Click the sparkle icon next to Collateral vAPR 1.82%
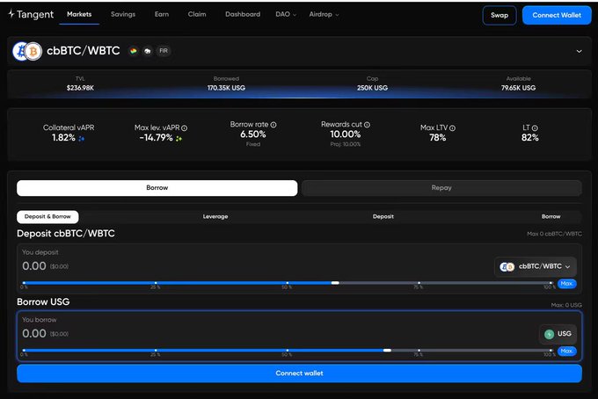Image resolution: width=598 pixels, height=399 pixels. coord(81,138)
